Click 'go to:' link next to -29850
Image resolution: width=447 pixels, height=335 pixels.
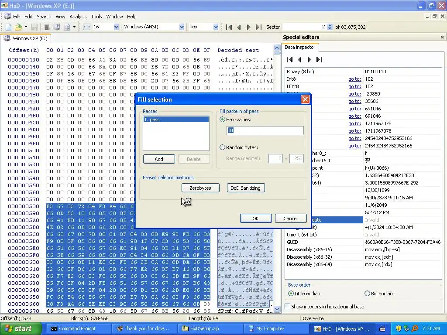(354, 94)
